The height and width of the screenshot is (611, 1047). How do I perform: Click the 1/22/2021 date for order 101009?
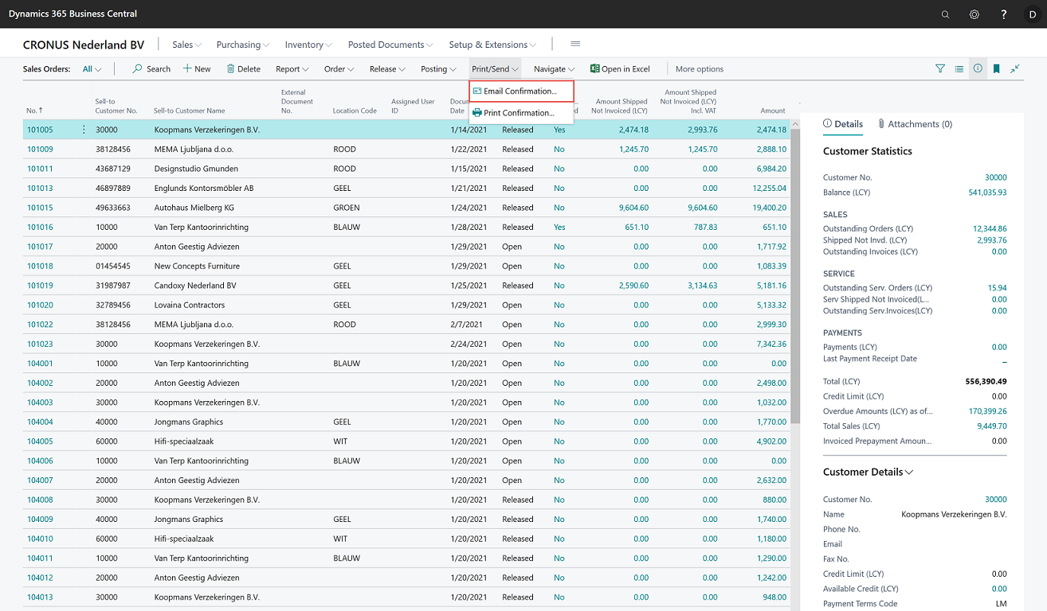469,150
